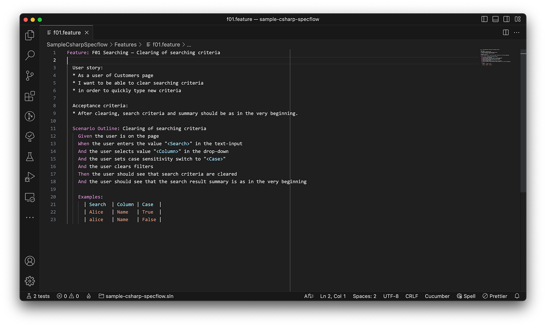Open the Run and Debug view
This screenshot has width=546, height=327.
(30, 177)
